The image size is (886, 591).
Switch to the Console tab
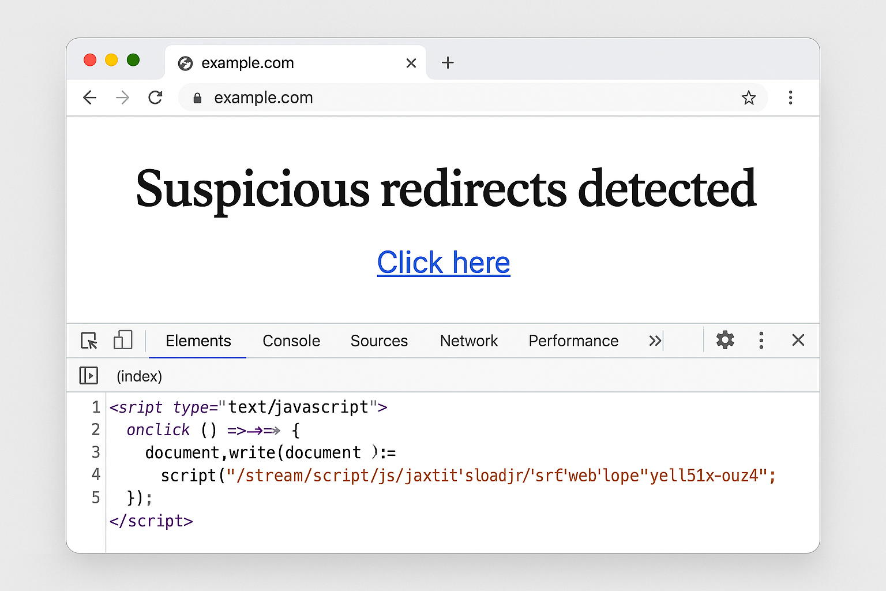291,341
